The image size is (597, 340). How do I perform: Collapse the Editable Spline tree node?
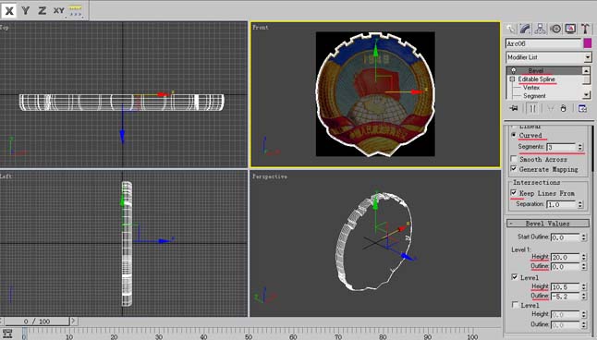click(512, 79)
